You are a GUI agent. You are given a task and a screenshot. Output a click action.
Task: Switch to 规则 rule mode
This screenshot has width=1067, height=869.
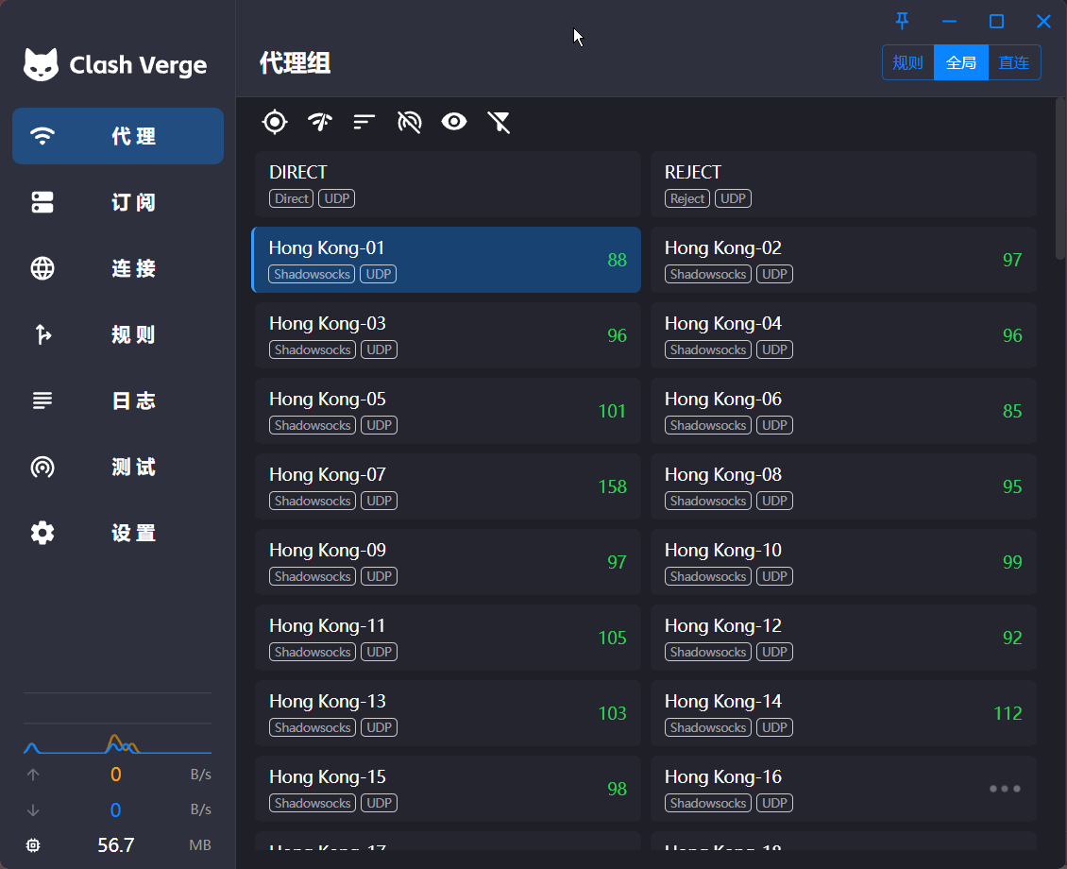[x=907, y=62]
